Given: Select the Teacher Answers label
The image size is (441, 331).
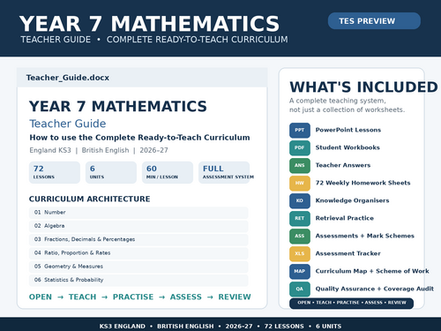Looking at the screenshot, I should click(x=343, y=165).
